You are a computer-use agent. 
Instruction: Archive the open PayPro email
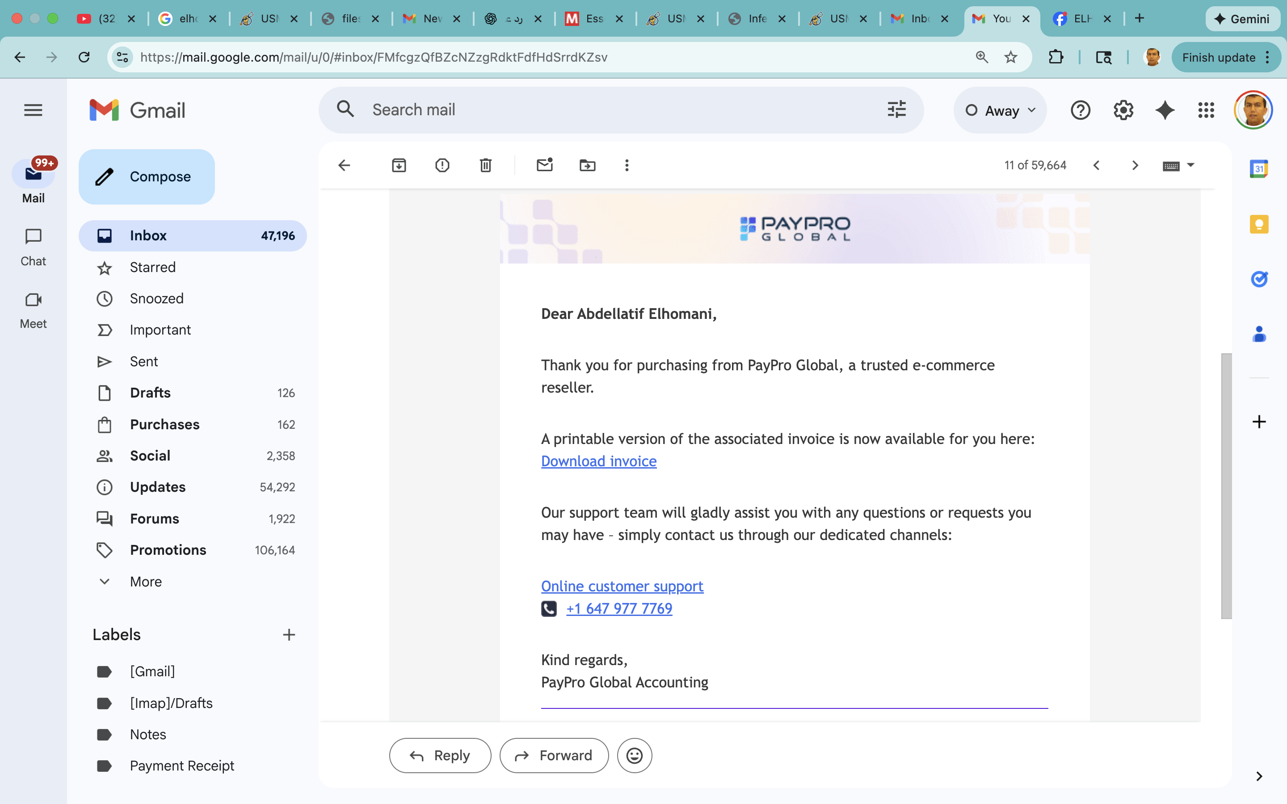click(x=399, y=165)
